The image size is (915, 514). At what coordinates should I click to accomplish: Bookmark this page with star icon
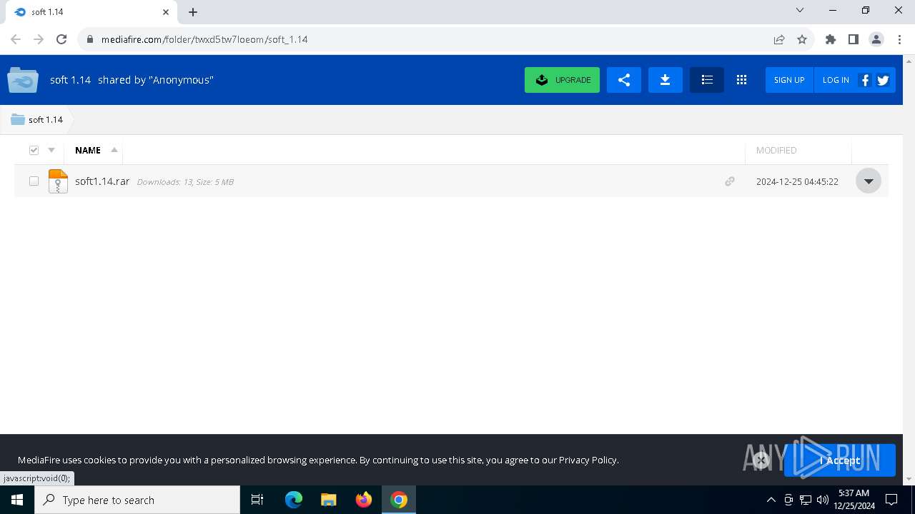tap(802, 39)
